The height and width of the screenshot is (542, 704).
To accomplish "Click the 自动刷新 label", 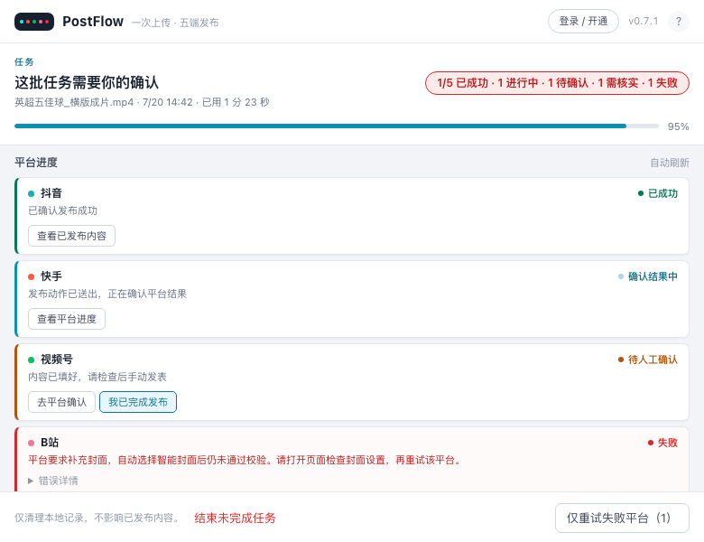I will tap(670, 163).
